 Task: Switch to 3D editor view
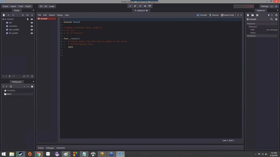click(46, 6)
